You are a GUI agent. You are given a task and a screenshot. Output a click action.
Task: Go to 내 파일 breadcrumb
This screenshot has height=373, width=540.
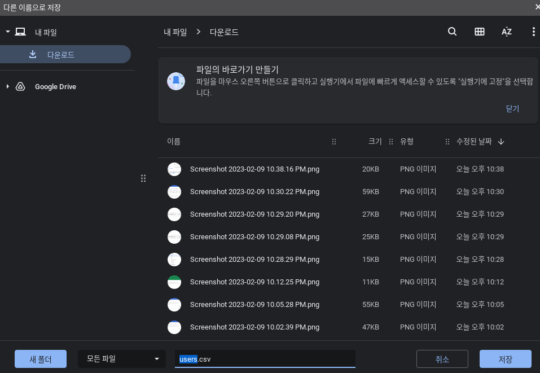click(175, 32)
